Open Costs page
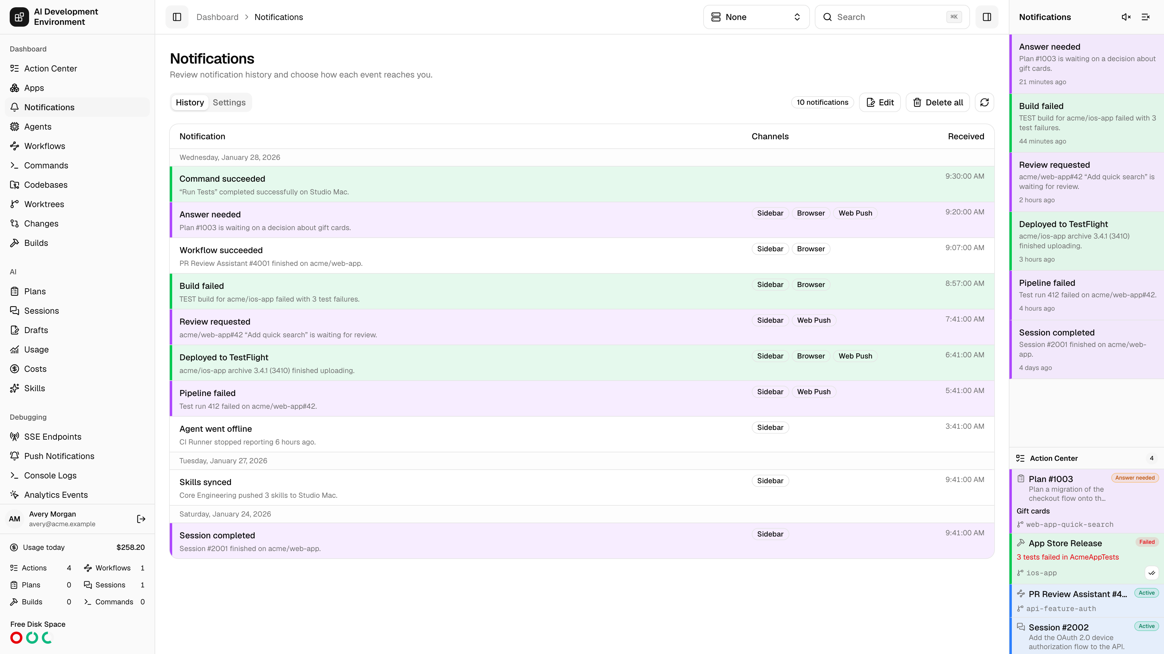Viewport: 1164px width, 654px height. point(77,369)
